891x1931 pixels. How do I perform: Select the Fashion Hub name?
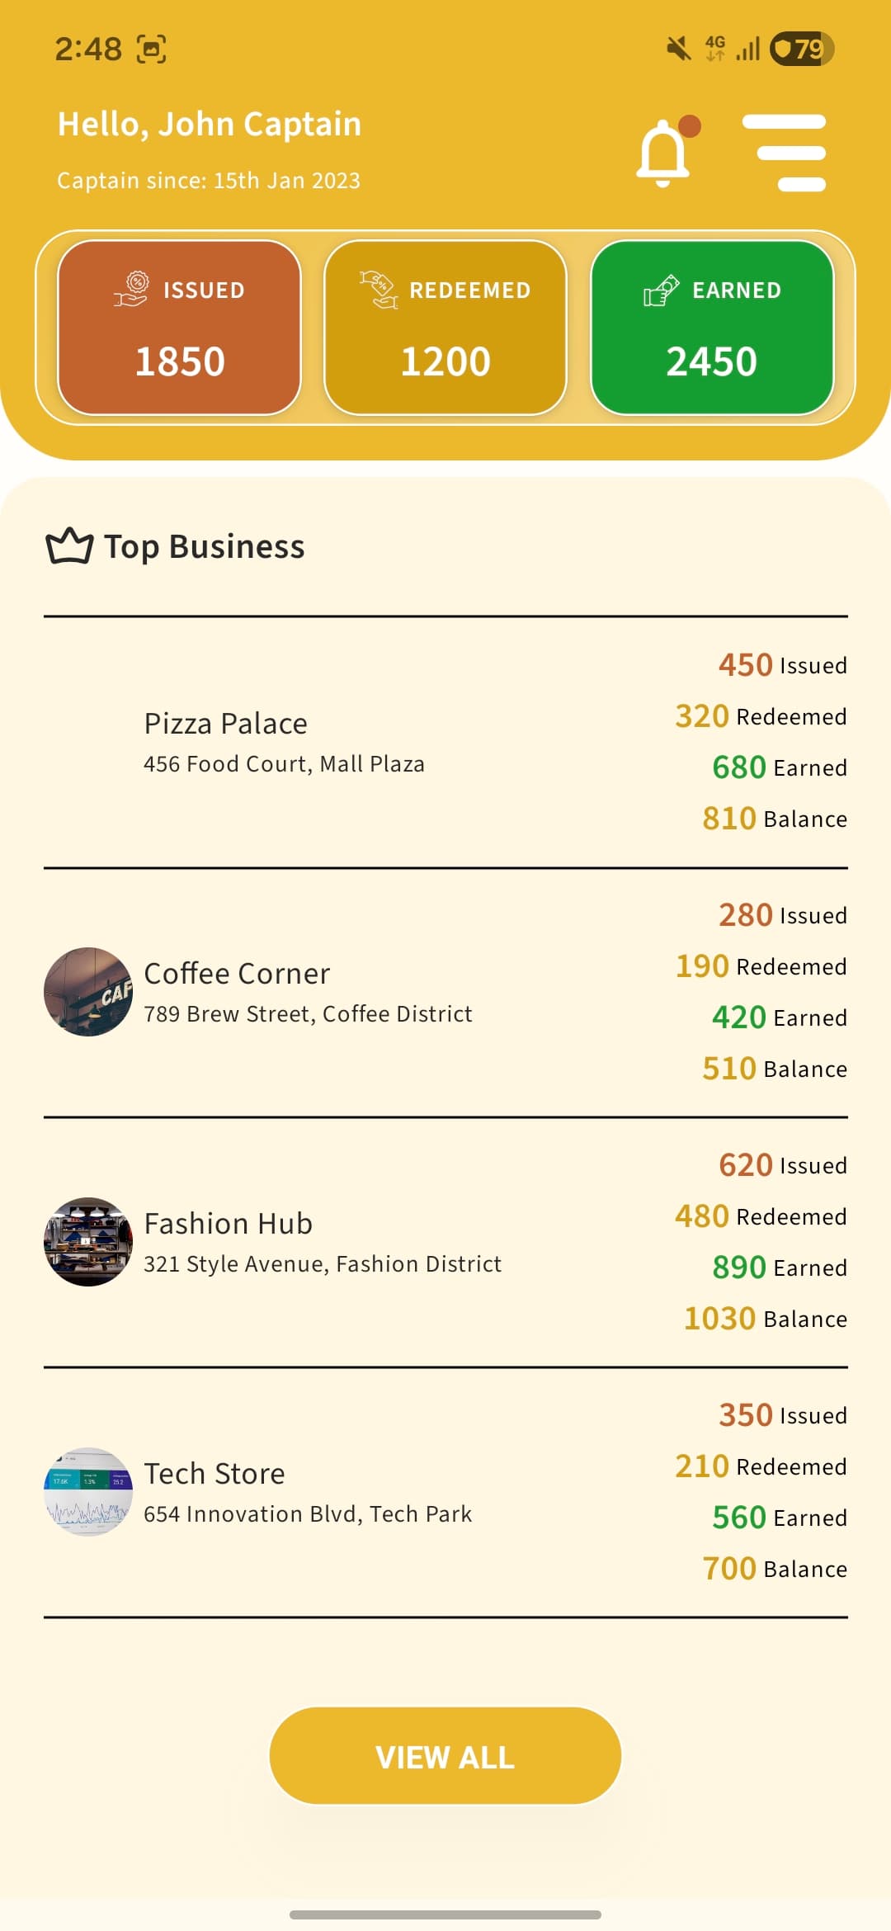pyautogui.click(x=229, y=1224)
